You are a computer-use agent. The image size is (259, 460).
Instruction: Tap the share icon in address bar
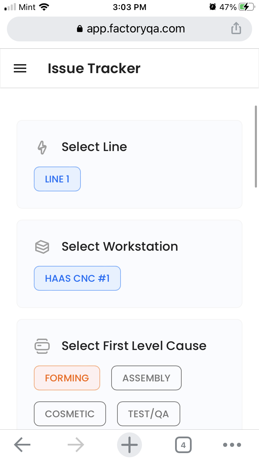[236, 28]
